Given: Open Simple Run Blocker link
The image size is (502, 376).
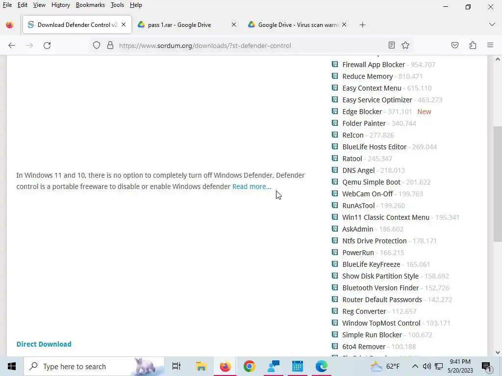Looking at the screenshot, I should [x=372, y=335].
